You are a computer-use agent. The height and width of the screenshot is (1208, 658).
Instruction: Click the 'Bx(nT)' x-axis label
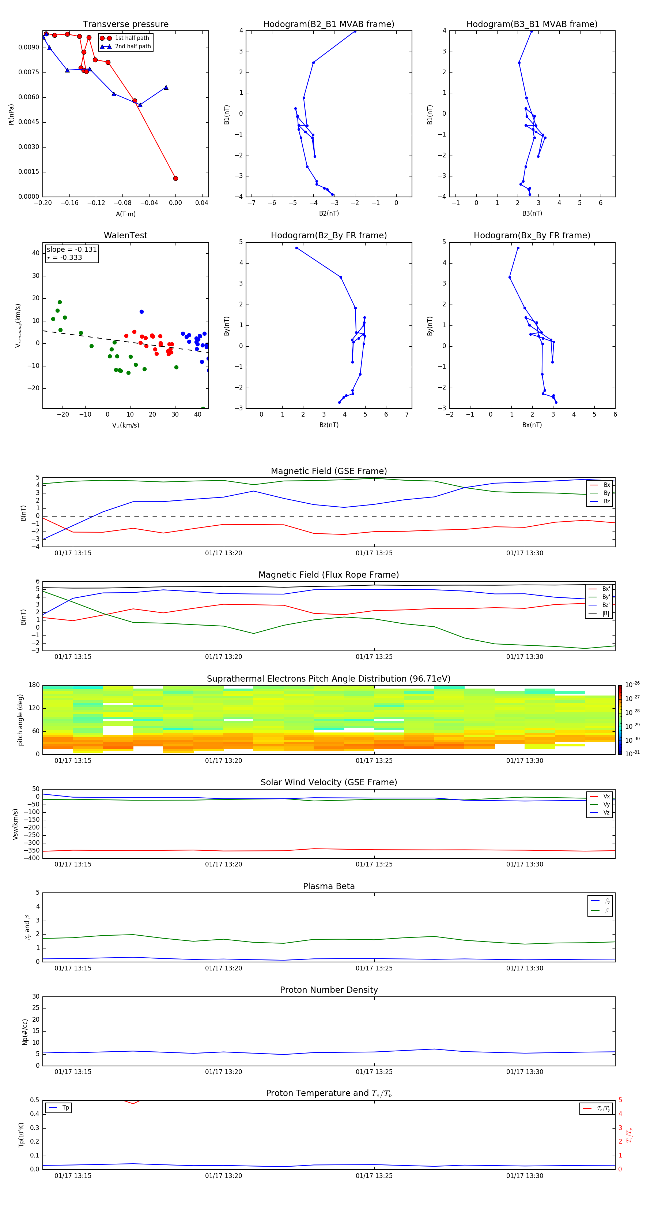click(532, 425)
